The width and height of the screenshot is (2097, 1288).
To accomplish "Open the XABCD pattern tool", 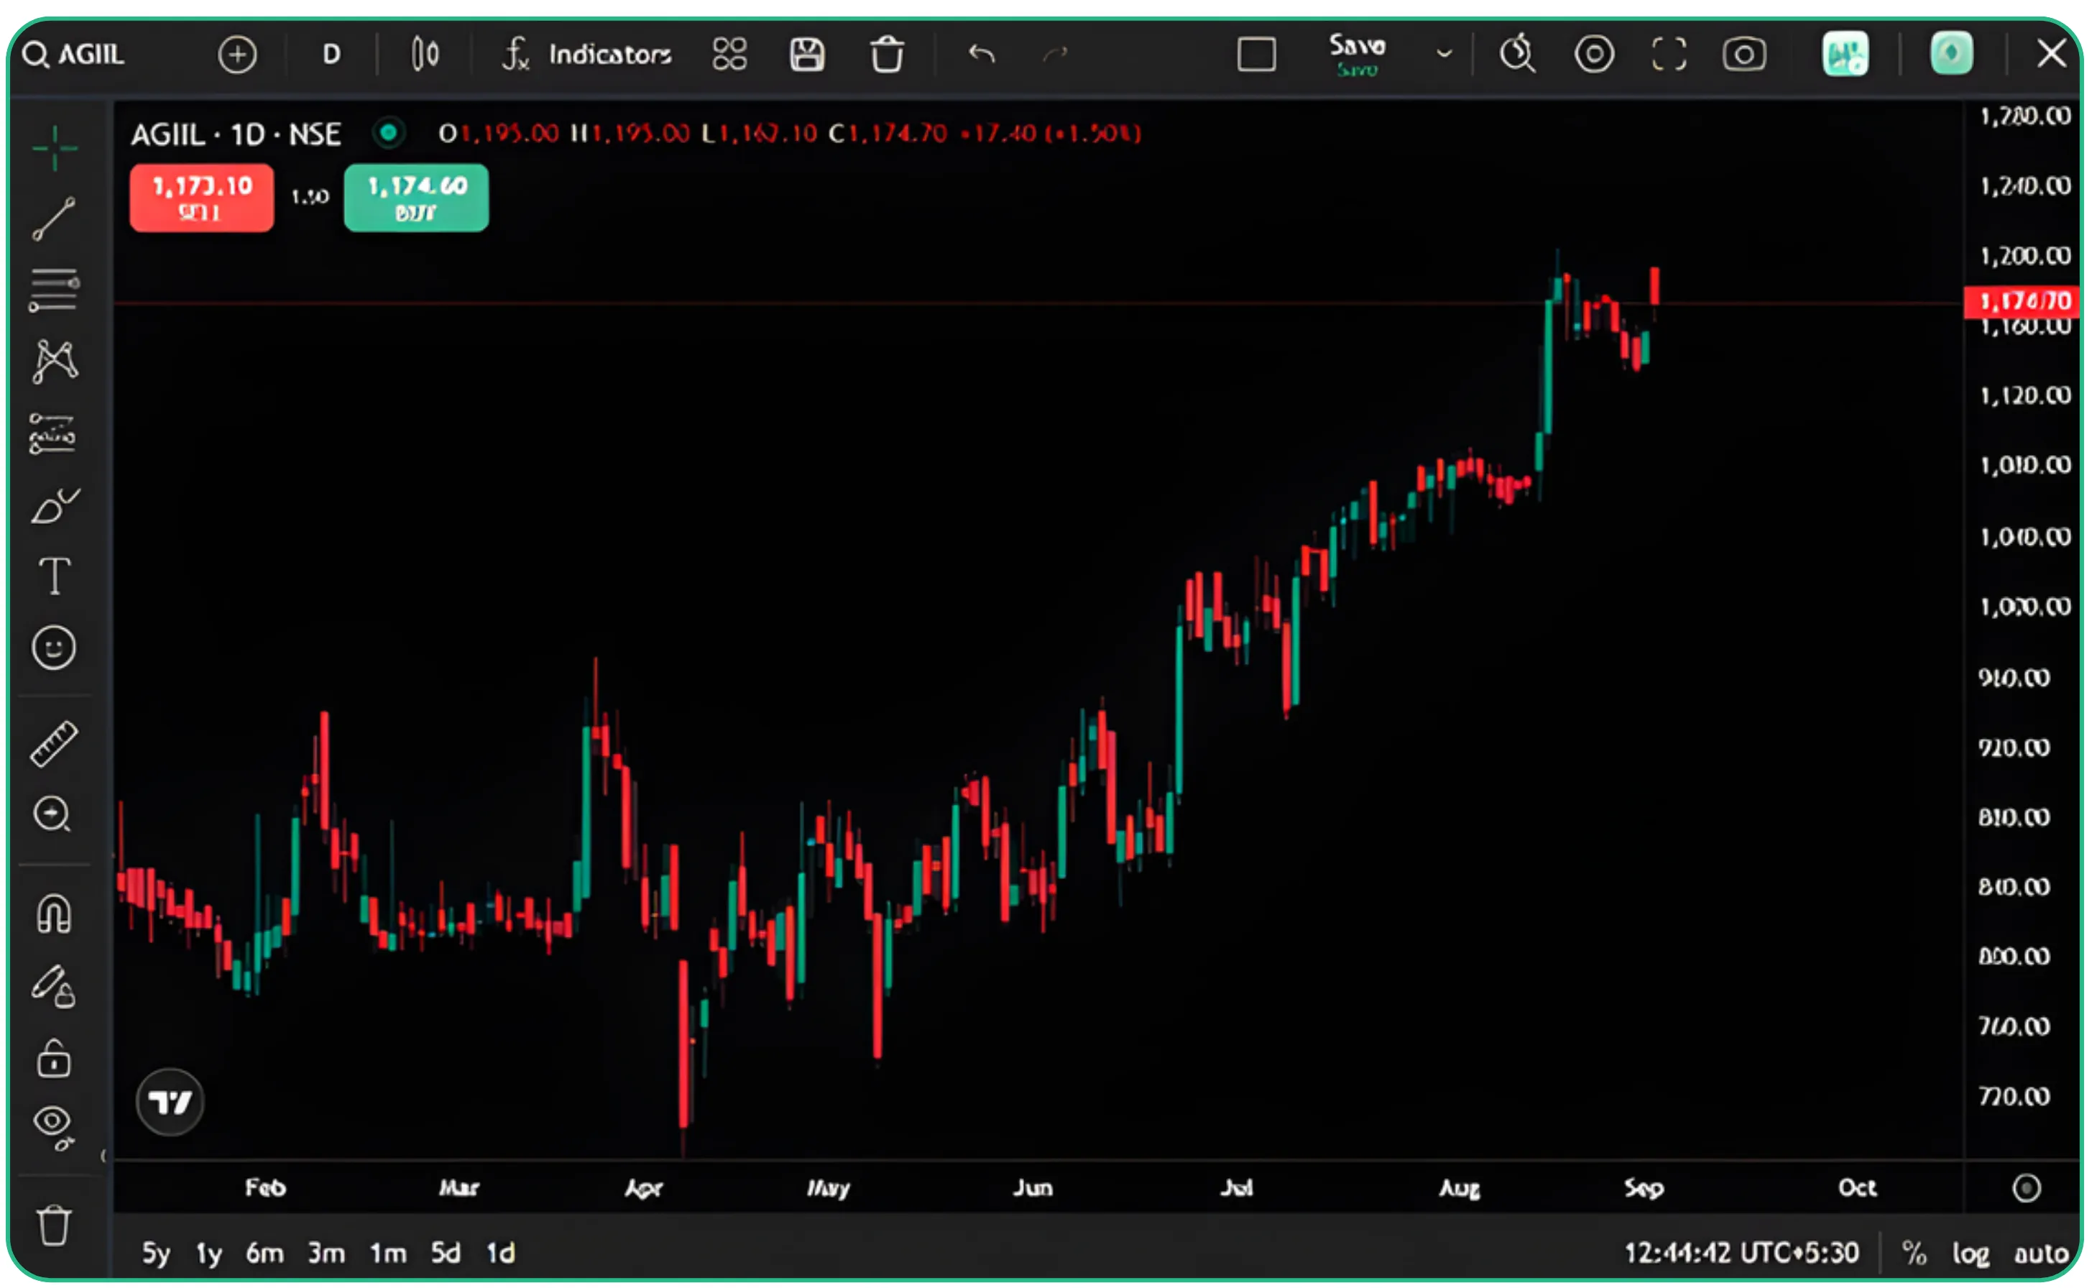I will pos(55,362).
